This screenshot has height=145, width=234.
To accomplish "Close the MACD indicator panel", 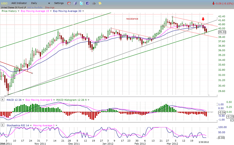I will pyautogui.click(x=2, y=100).
